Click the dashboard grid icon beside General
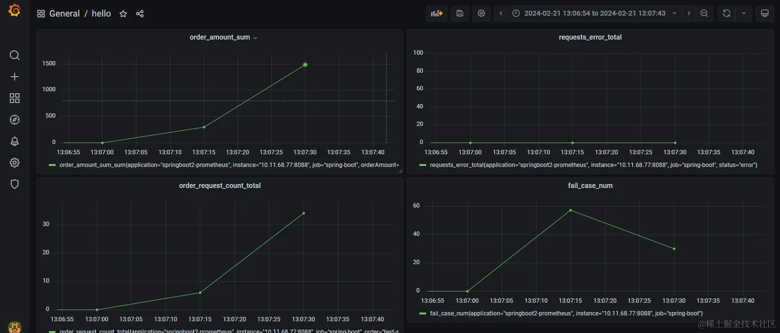 (41, 14)
